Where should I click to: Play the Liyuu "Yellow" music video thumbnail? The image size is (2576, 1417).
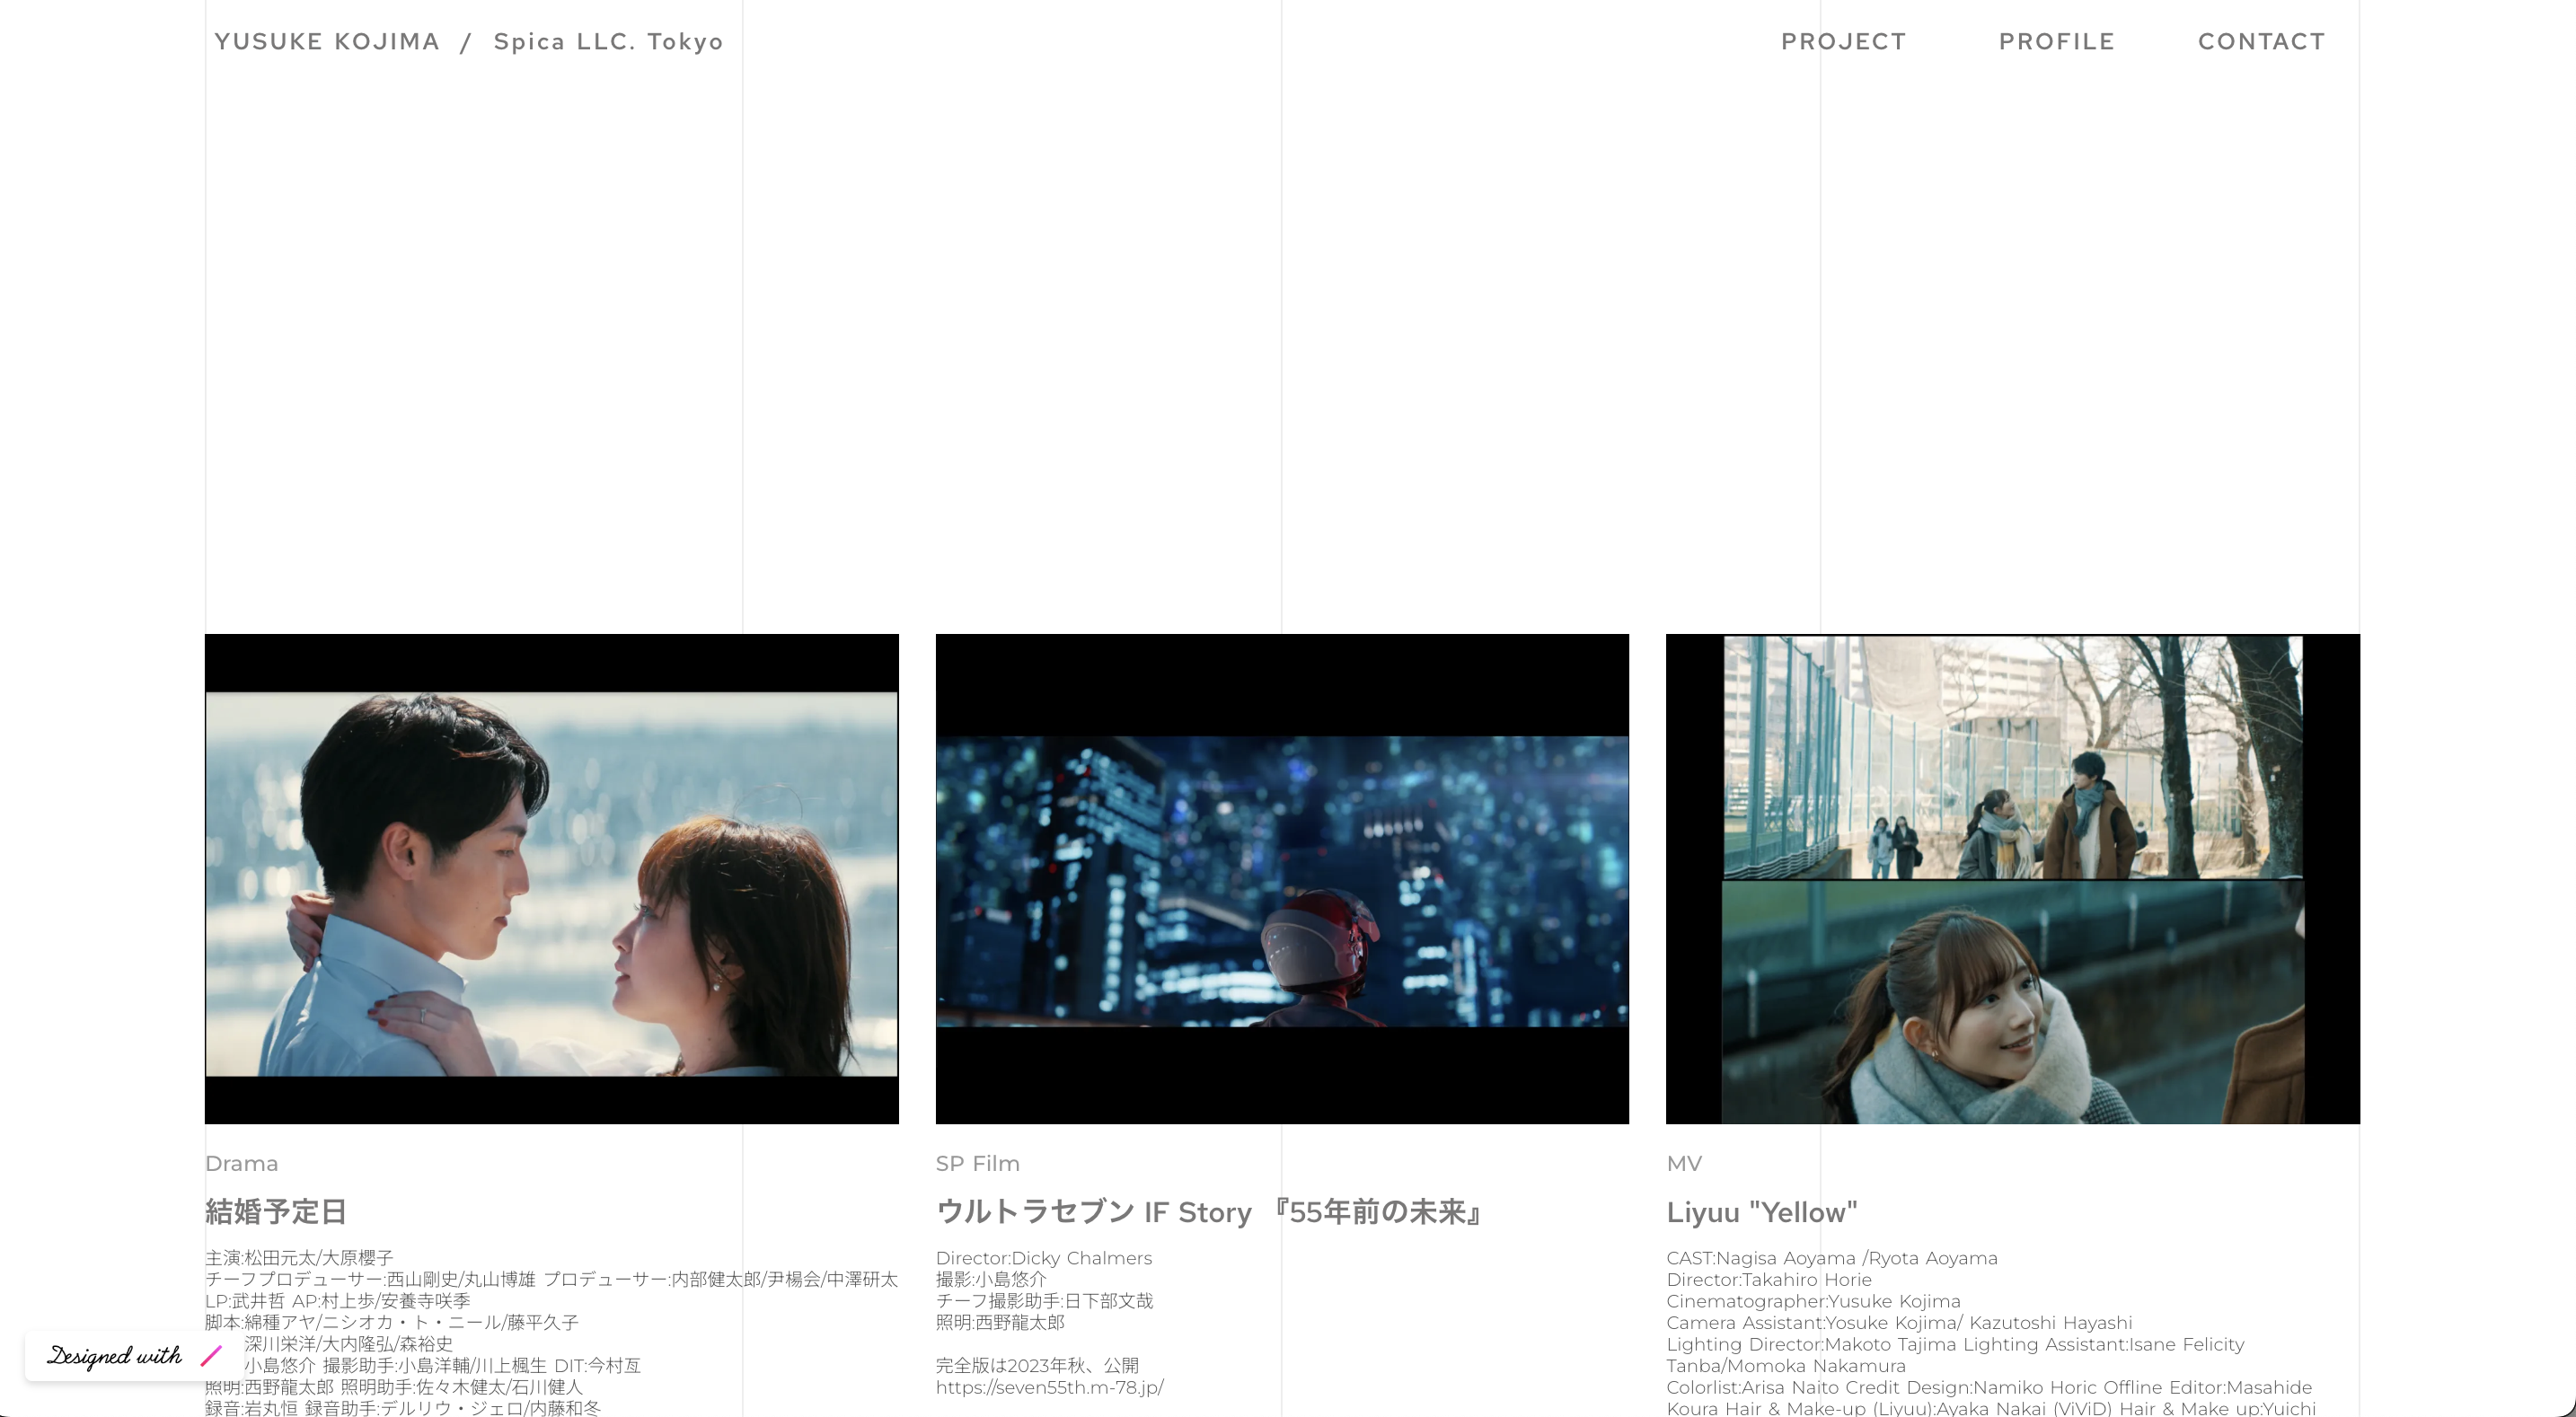(x=2012, y=876)
